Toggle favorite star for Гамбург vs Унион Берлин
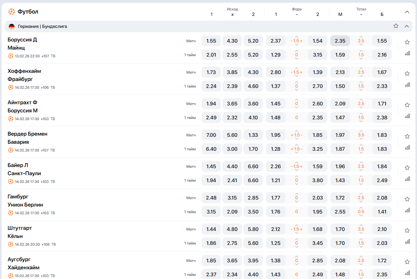Screen dimensions: 417x279 coord(407,199)
